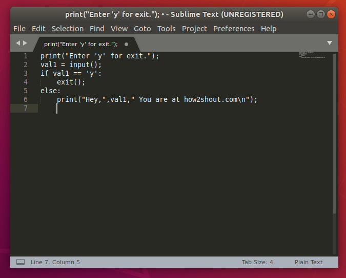Click line number 4 in the gutter

(26, 82)
